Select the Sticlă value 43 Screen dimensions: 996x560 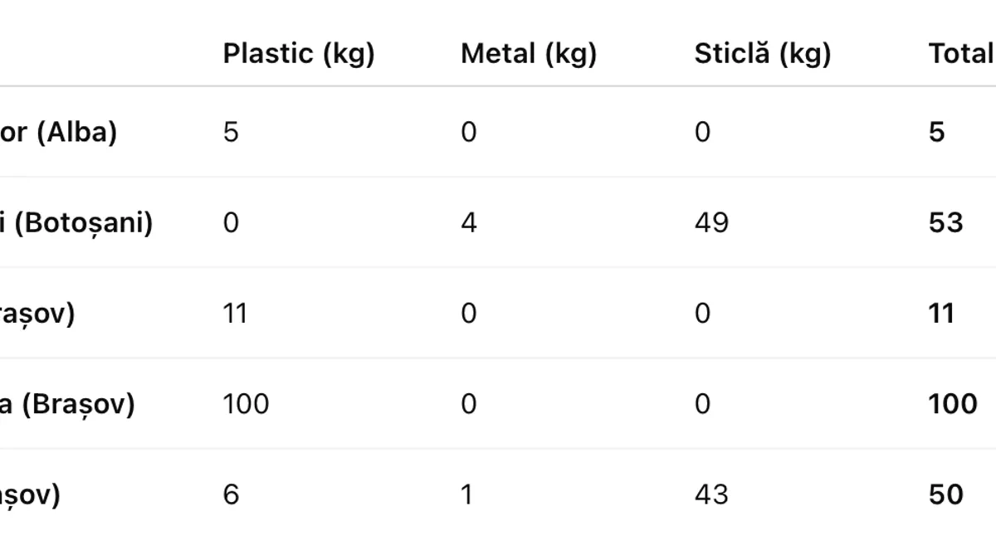click(711, 495)
